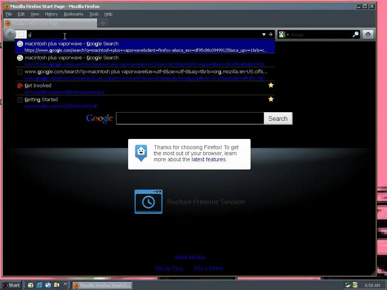Open the View menu
Viewport: 387px width, 290px height.
point(35,14)
